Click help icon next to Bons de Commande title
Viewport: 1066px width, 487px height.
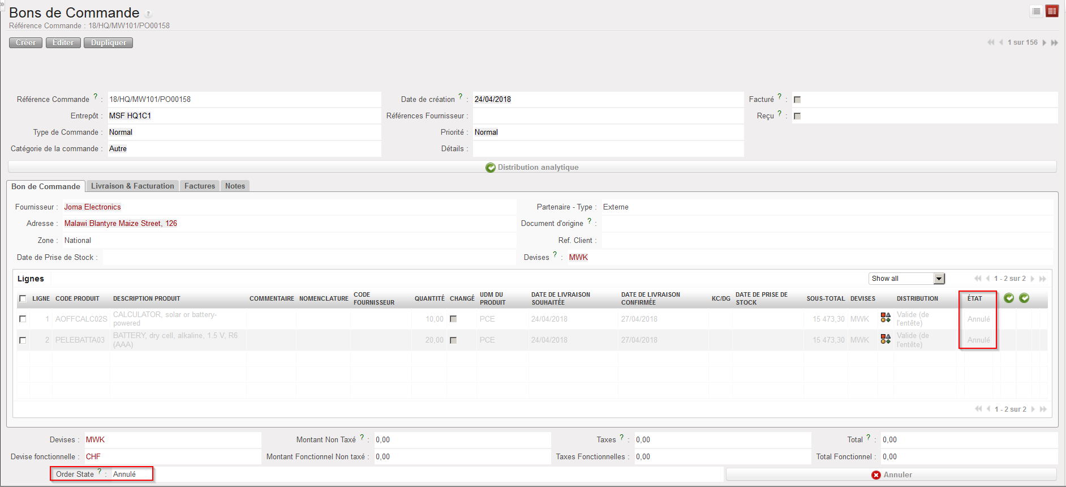tap(148, 14)
